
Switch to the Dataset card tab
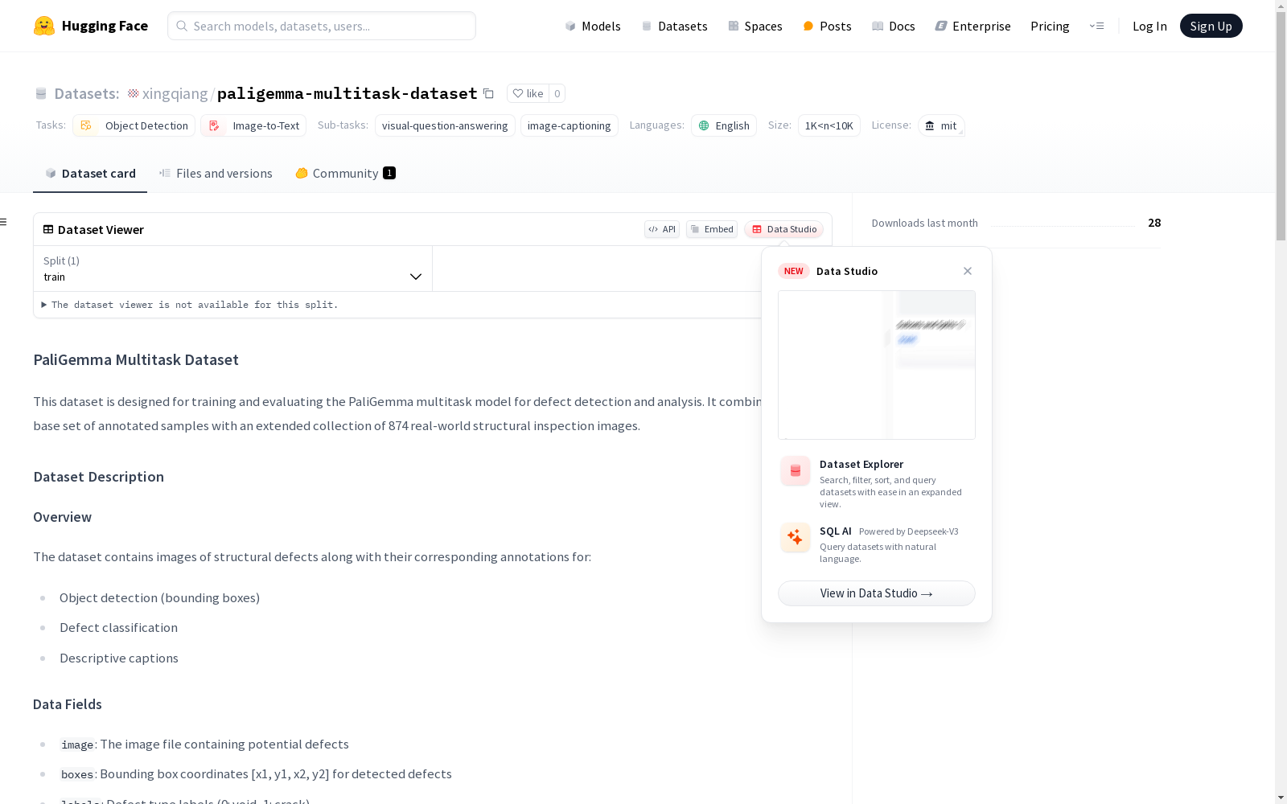(x=90, y=173)
